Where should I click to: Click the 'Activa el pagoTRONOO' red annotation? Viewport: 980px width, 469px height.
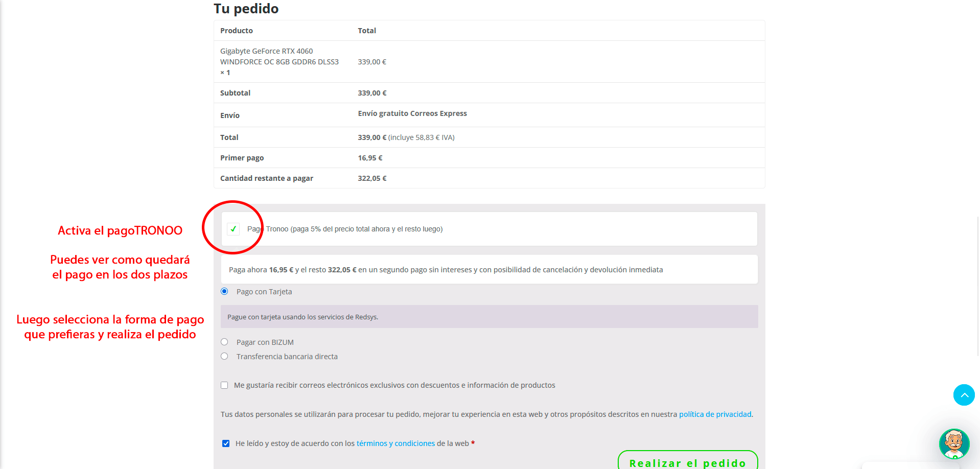coord(120,230)
